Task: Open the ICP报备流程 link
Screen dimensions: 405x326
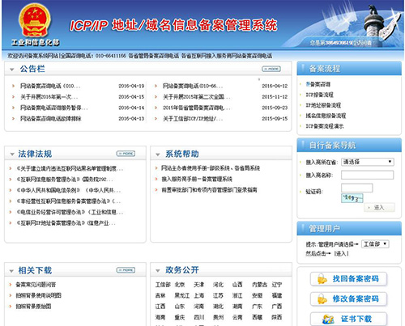Action: [x=319, y=95]
